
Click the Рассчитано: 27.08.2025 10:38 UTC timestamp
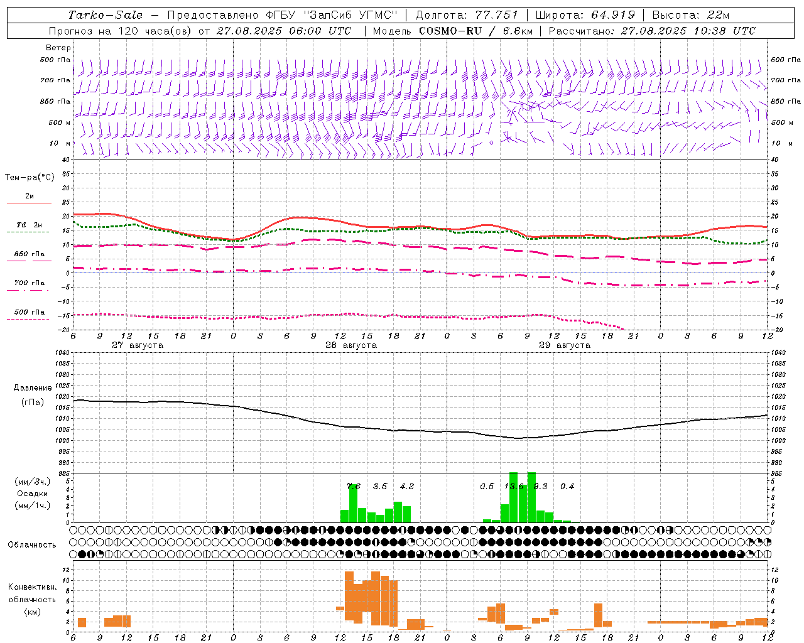pyautogui.click(x=652, y=31)
